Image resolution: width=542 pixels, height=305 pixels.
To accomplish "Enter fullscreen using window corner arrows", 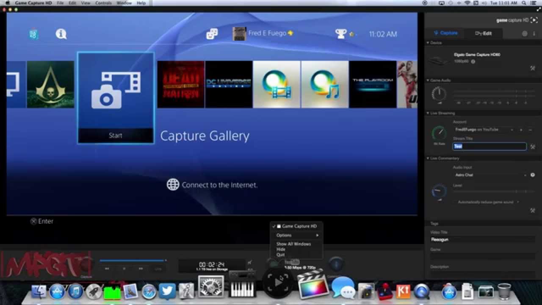I will pyautogui.click(x=538, y=9).
